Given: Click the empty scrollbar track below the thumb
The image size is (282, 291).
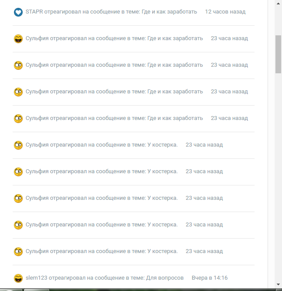Looking at the screenshot, I should 278,175.
